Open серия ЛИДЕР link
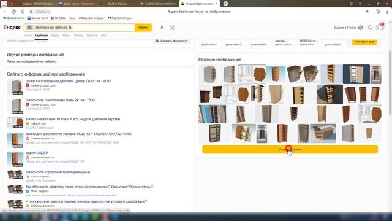This screenshot has height=221, width=392. click(x=37, y=153)
